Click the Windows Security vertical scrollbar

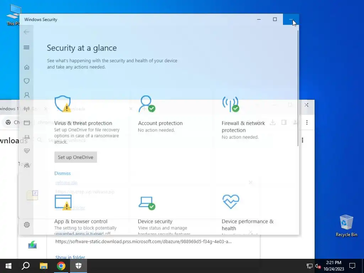(x=298, y=88)
